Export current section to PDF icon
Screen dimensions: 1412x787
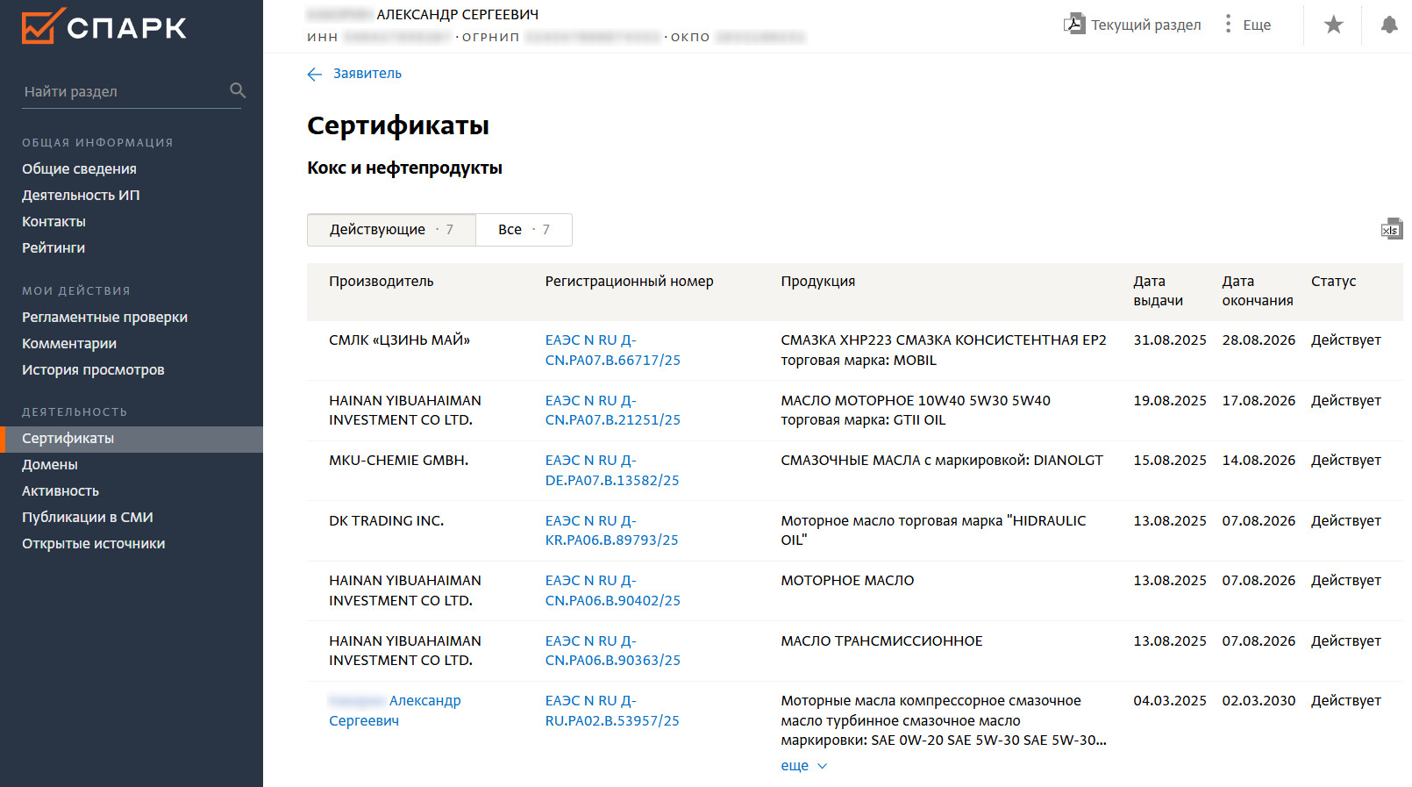[1073, 25]
